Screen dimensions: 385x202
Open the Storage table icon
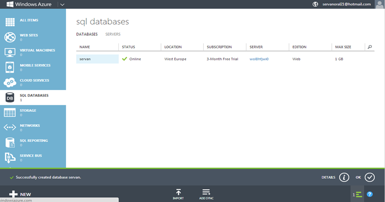10,113
